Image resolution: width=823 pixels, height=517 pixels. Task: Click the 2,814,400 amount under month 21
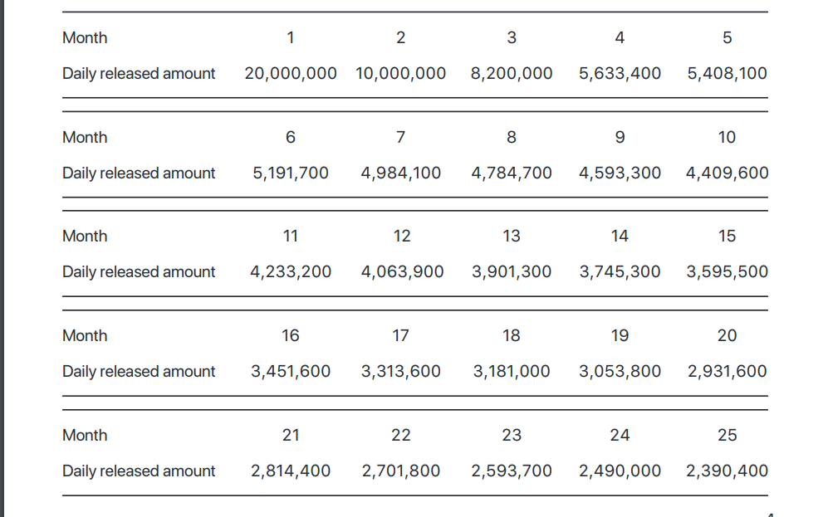point(291,471)
